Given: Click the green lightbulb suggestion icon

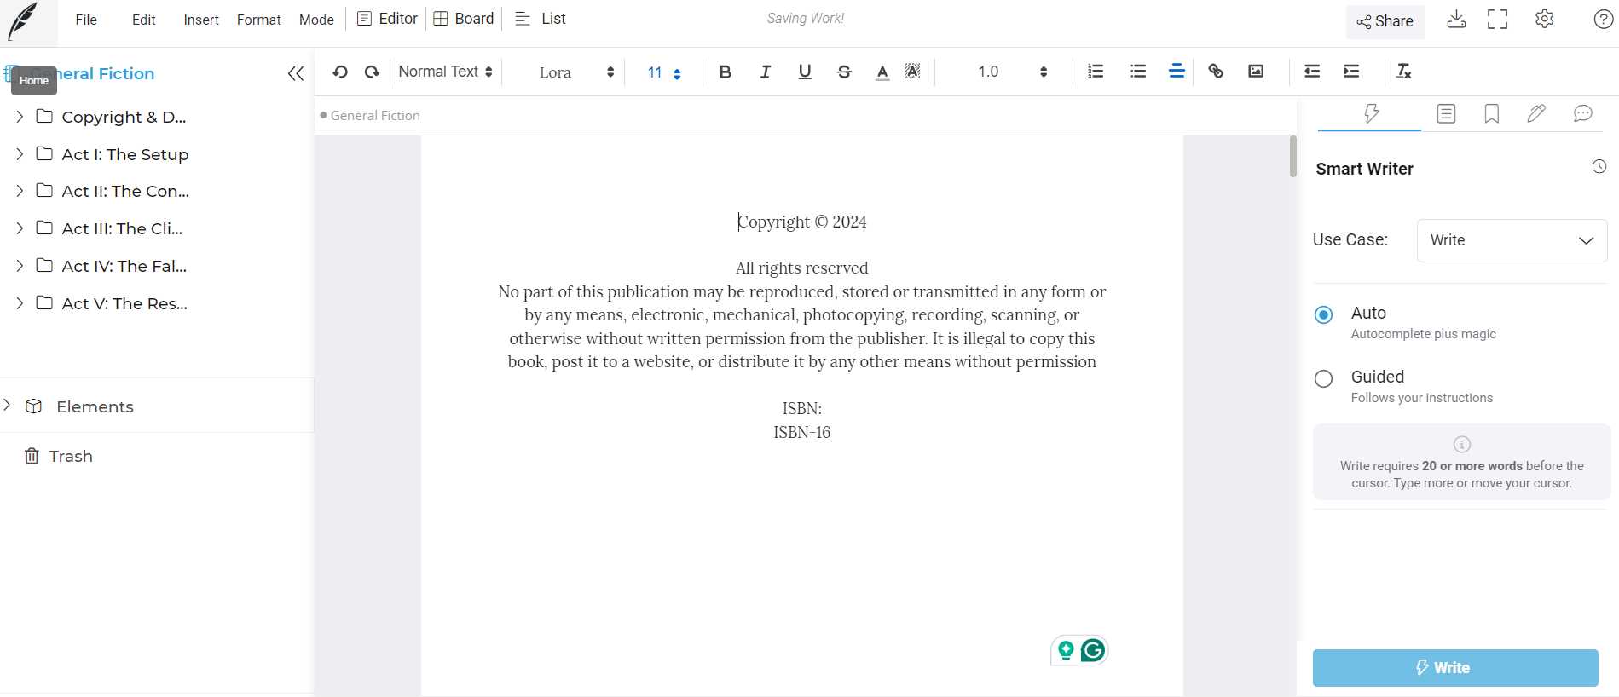Looking at the screenshot, I should coord(1066,651).
